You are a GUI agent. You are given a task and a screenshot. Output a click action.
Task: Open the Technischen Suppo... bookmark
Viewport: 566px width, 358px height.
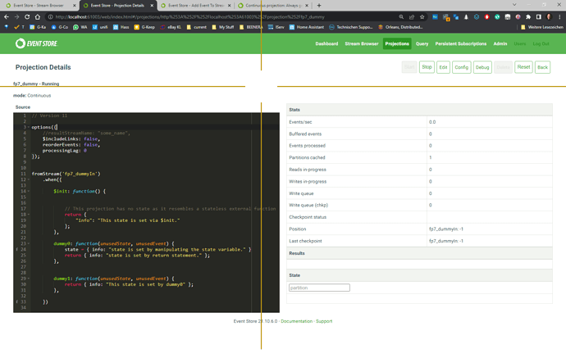pyautogui.click(x=350, y=27)
